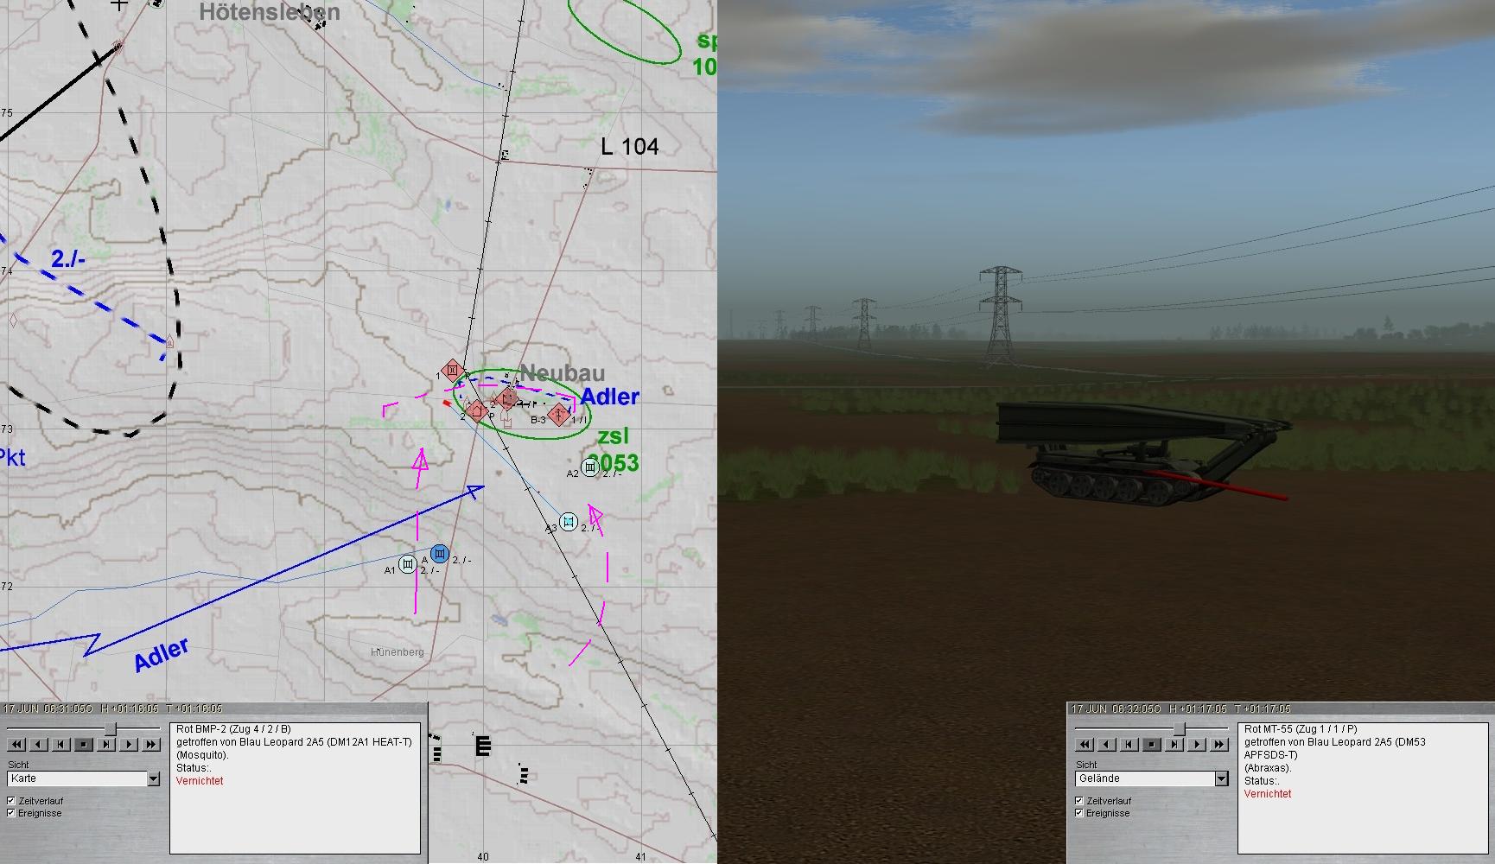Screen dimensions: 1495x864
Task: Fast-forward replay in the left panel
Action: pos(151,744)
